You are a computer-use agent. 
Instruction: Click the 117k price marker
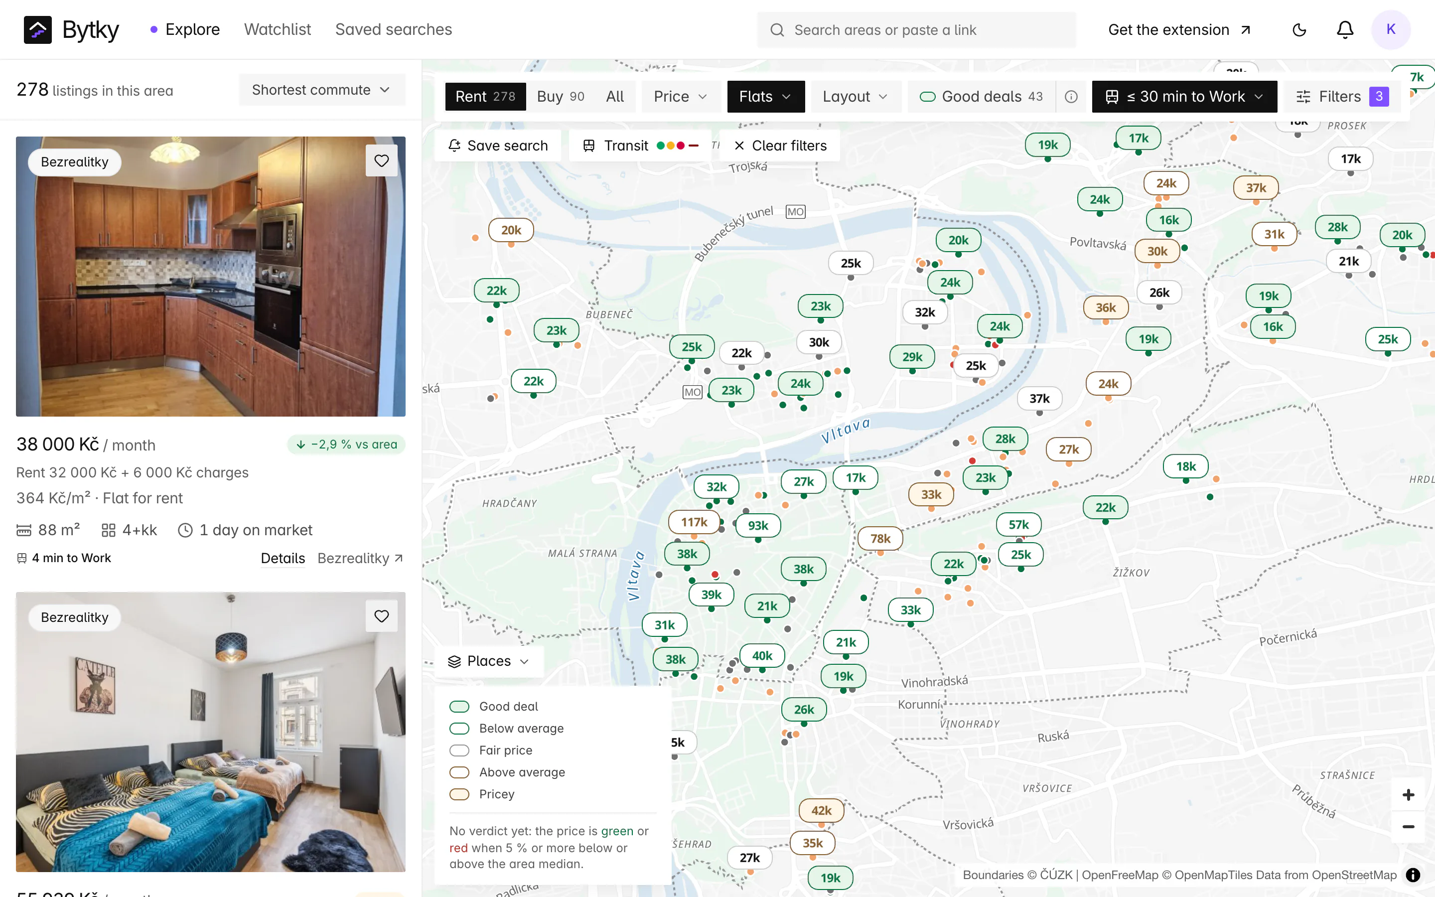tap(694, 522)
